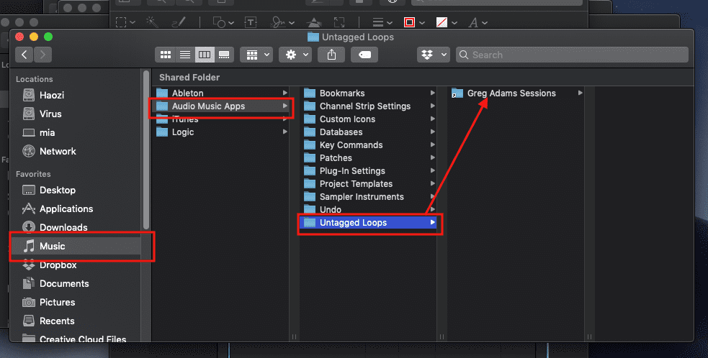The height and width of the screenshot is (358, 708).
Task: Open the Greg Adams Sessions folder
Action: click(x=511, y=93)
